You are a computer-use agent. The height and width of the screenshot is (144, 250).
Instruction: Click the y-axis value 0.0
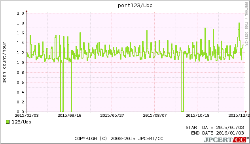(20, 112)
